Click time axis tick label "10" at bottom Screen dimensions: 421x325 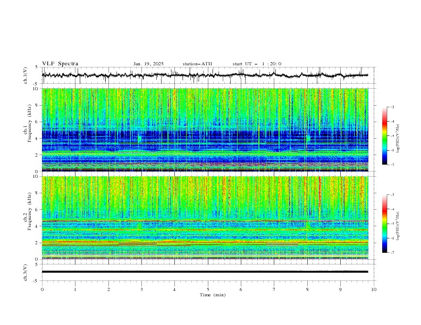tap(374, 289)
